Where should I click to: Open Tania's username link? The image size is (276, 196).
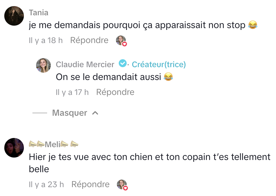[39, 13]
